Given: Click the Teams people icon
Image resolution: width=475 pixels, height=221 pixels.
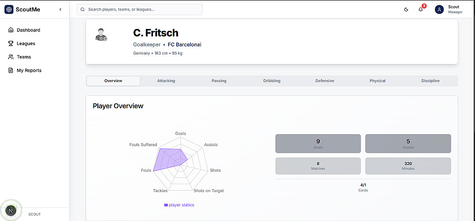Looking at the screenshot, I should point(11,57).
